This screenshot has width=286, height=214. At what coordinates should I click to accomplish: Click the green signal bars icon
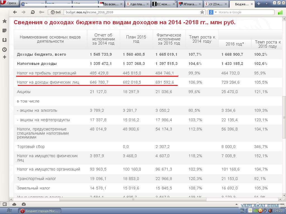280,13
